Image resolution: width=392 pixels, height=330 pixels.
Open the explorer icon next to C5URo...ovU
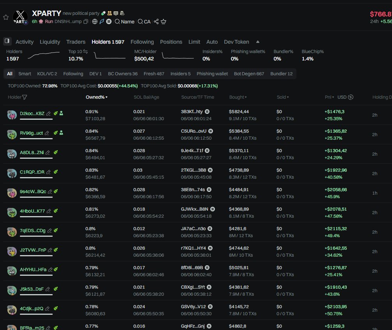[211, 131]
